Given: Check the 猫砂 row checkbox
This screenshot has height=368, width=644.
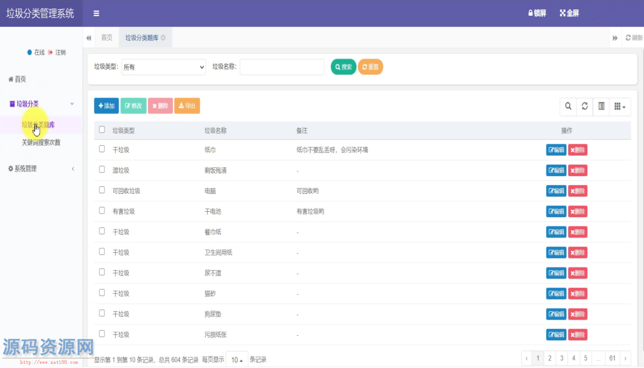Looking at the screenshot, I should 102,293.
